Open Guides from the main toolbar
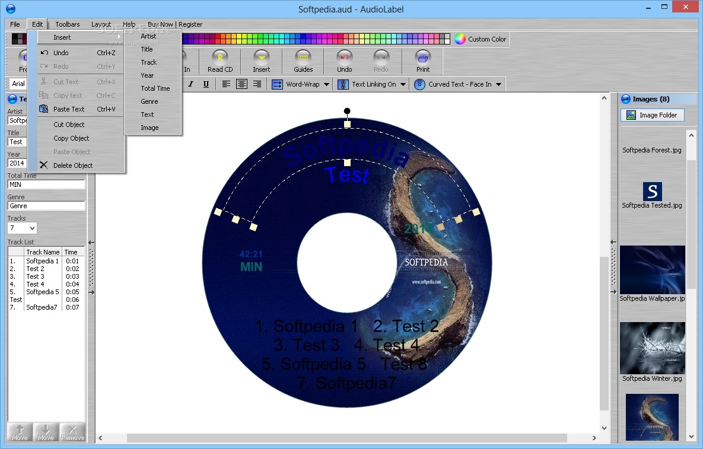Viewport: 703px width, 449px height. [x=303, y=62]
